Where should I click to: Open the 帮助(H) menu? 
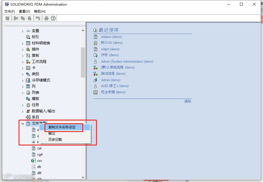(x=40, y=11)
